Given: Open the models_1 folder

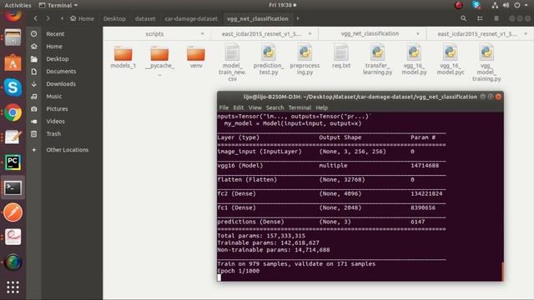Looking at the screenshot, I should coord(123,57).
